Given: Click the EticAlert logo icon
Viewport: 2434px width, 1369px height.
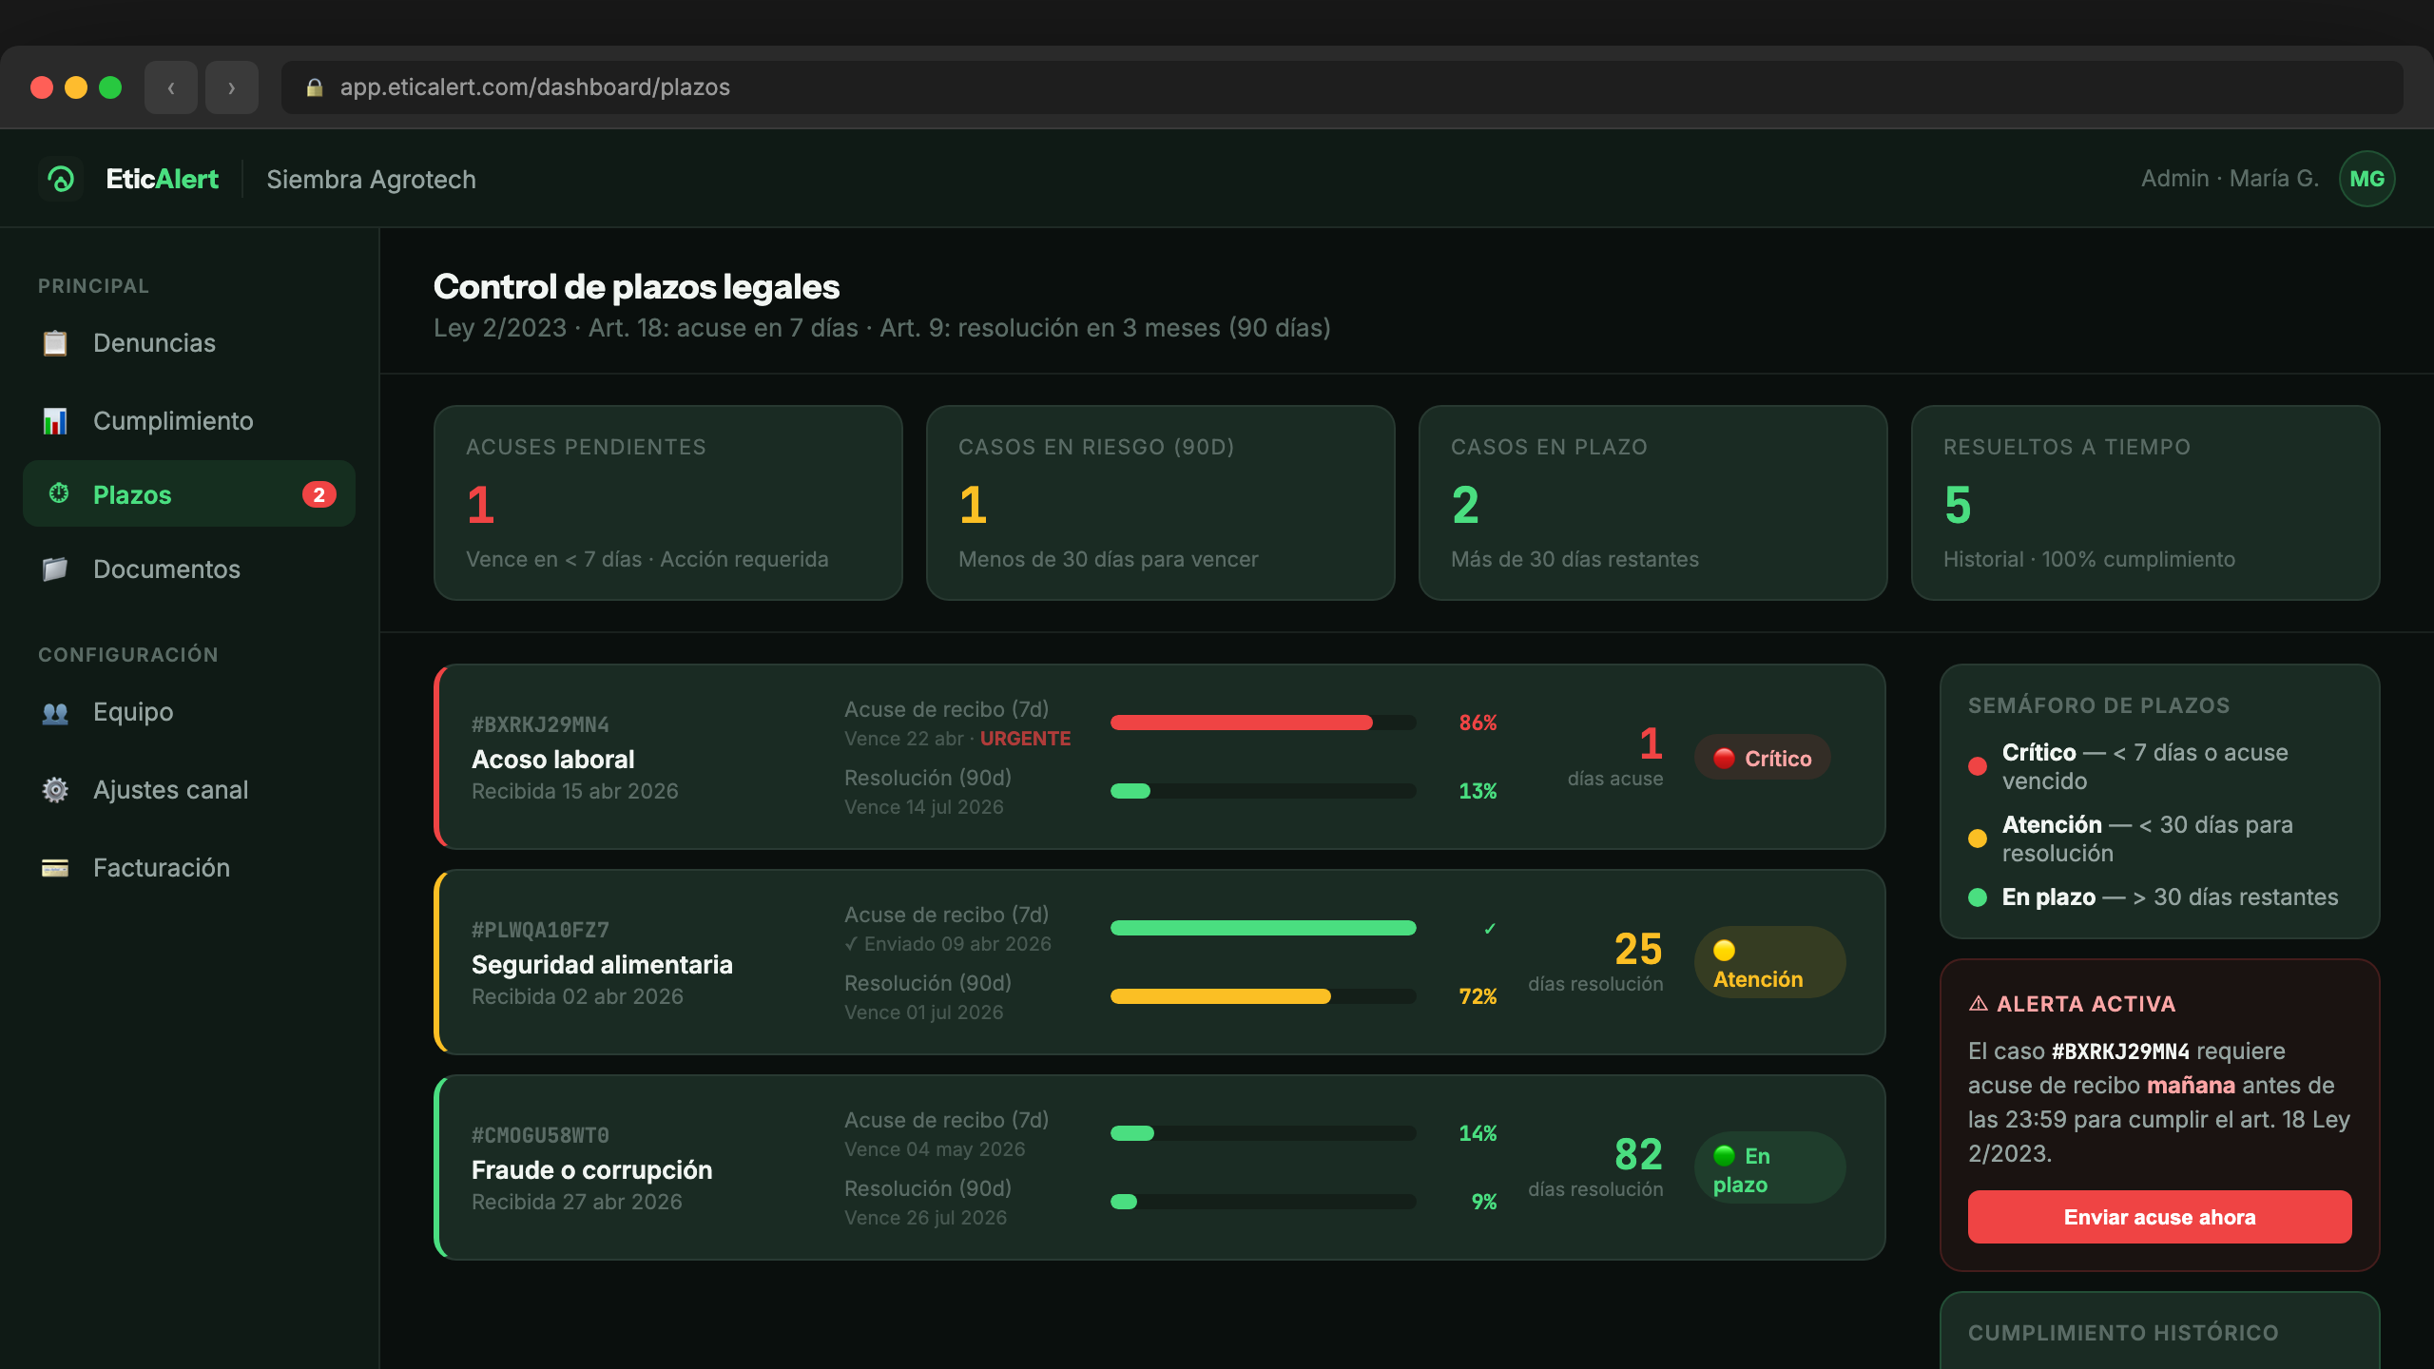Looking at the screenshot, I should point(61,179).
